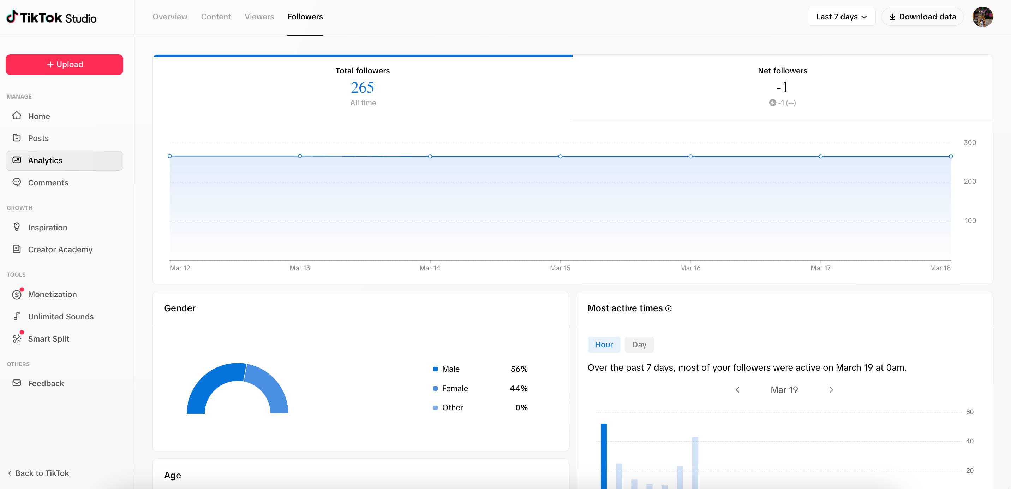Screen dimensions: 1011x489
Task: Click the Upload button
Action: pos(64,64)
